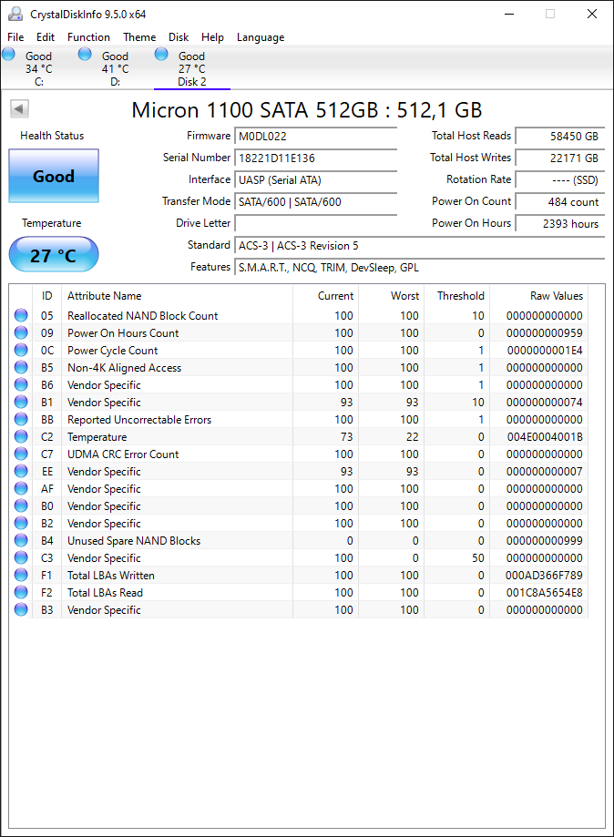Open the File menu
The width and height of the screenshot is (614, 837).
click(15, 36)
